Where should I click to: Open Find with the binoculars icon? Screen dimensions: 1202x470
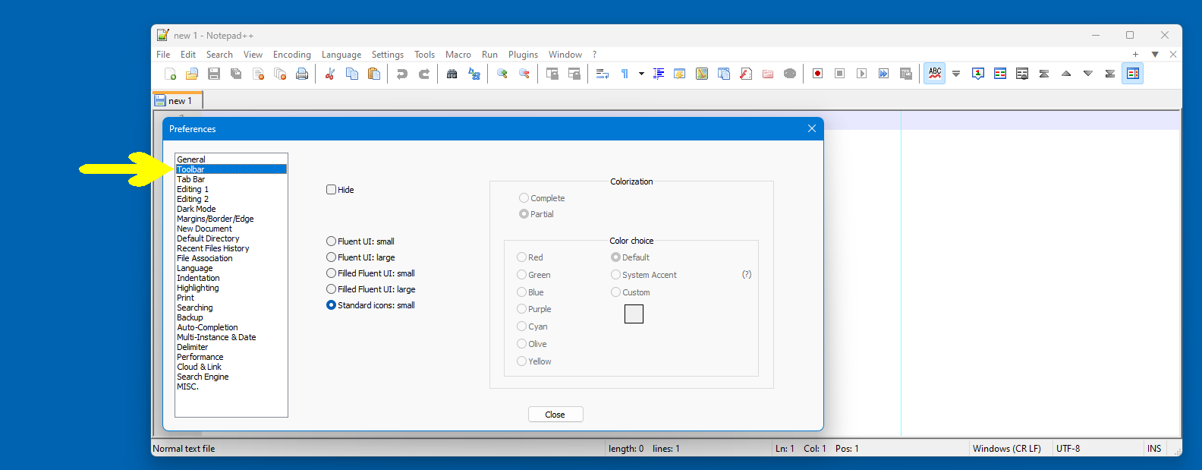(452, 74)
